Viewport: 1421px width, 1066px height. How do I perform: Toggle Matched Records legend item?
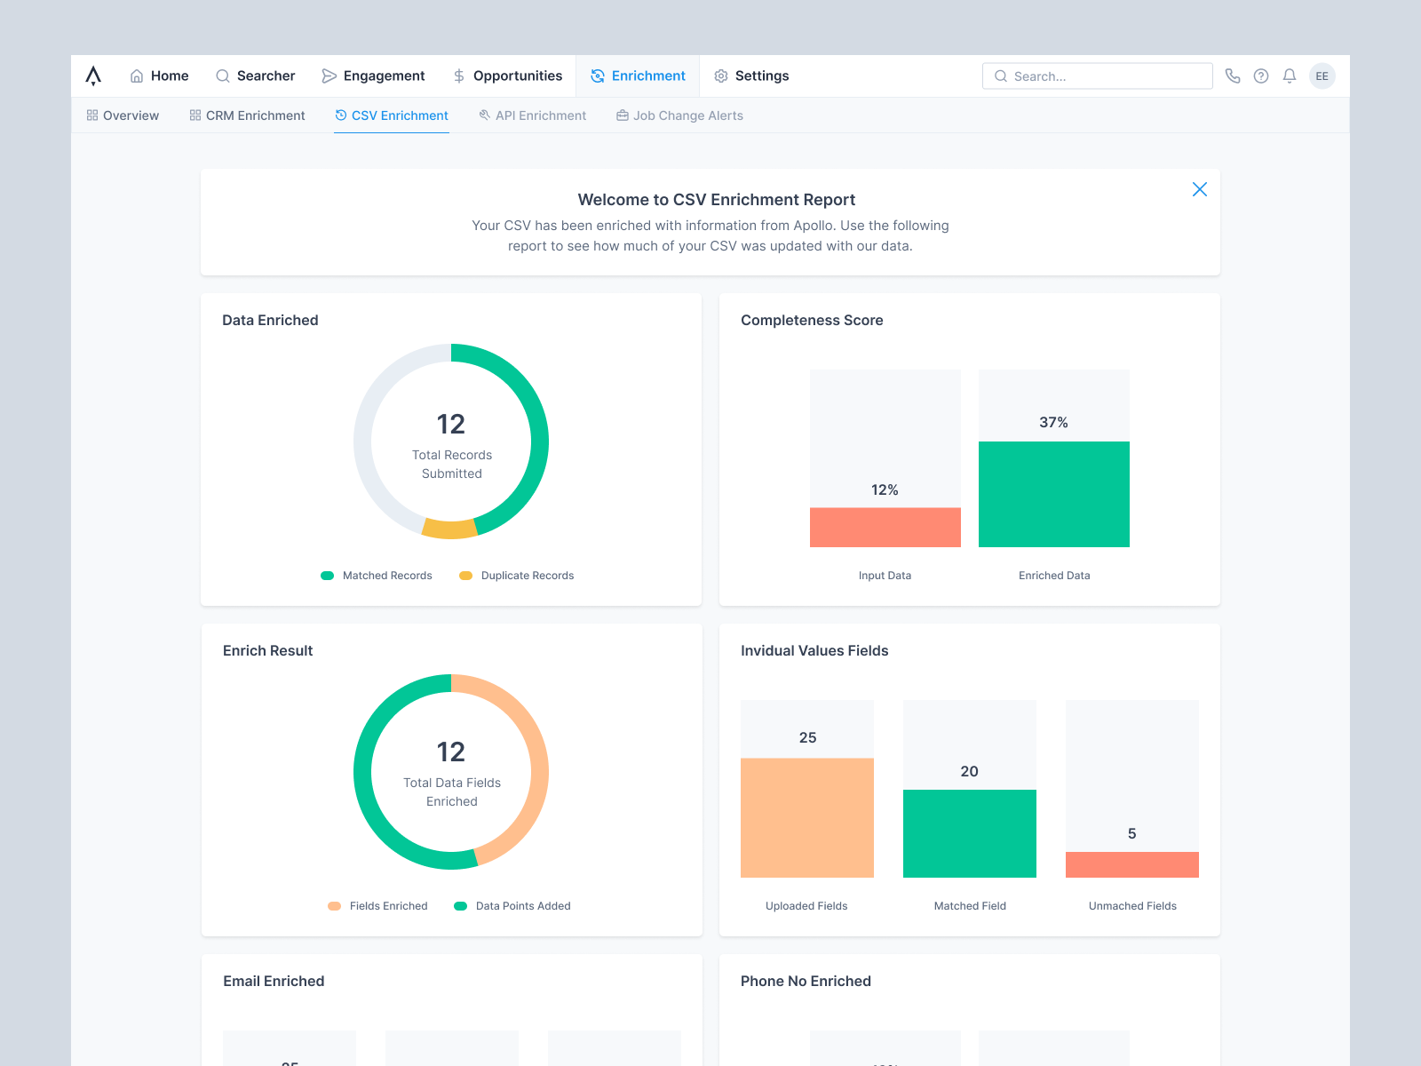click(x=377, y=576)
